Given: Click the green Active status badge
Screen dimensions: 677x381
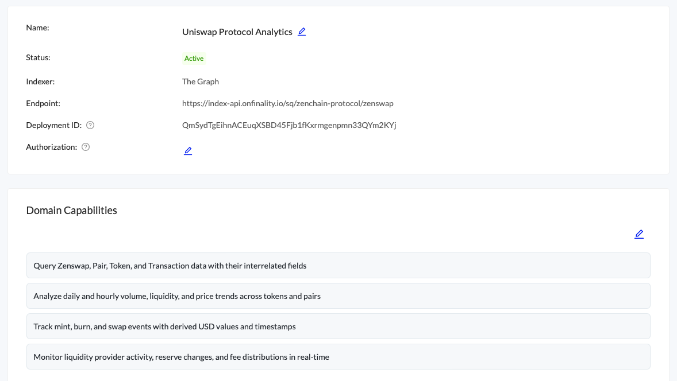Looking at the screenshot, I should (x=194, y=59).
